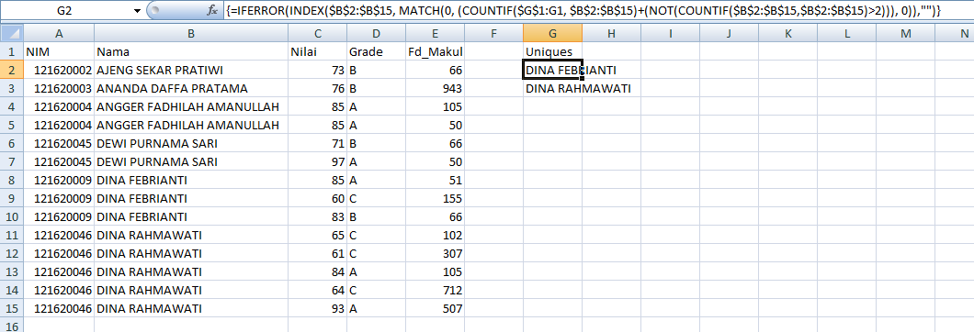Viewport: 974px width, 332px height.
Task: Click the Nama header cell
Action: coord(191,52)
